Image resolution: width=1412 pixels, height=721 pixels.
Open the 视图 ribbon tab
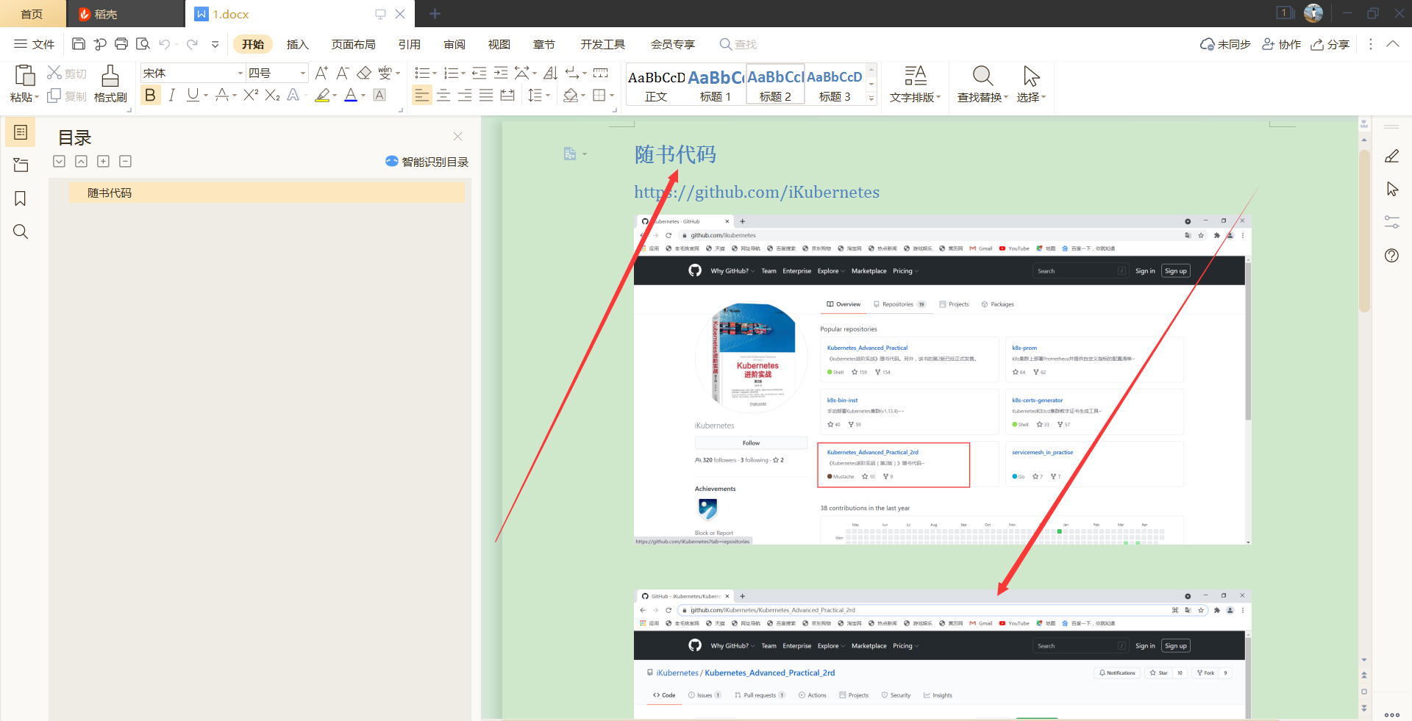point(499,44)
